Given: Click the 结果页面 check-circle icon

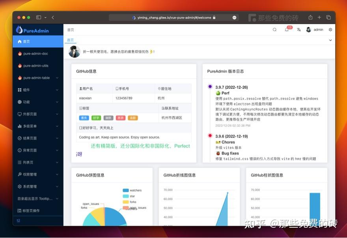Looking at the screenshot, I should pyautogui.click(x=19, y=138).
